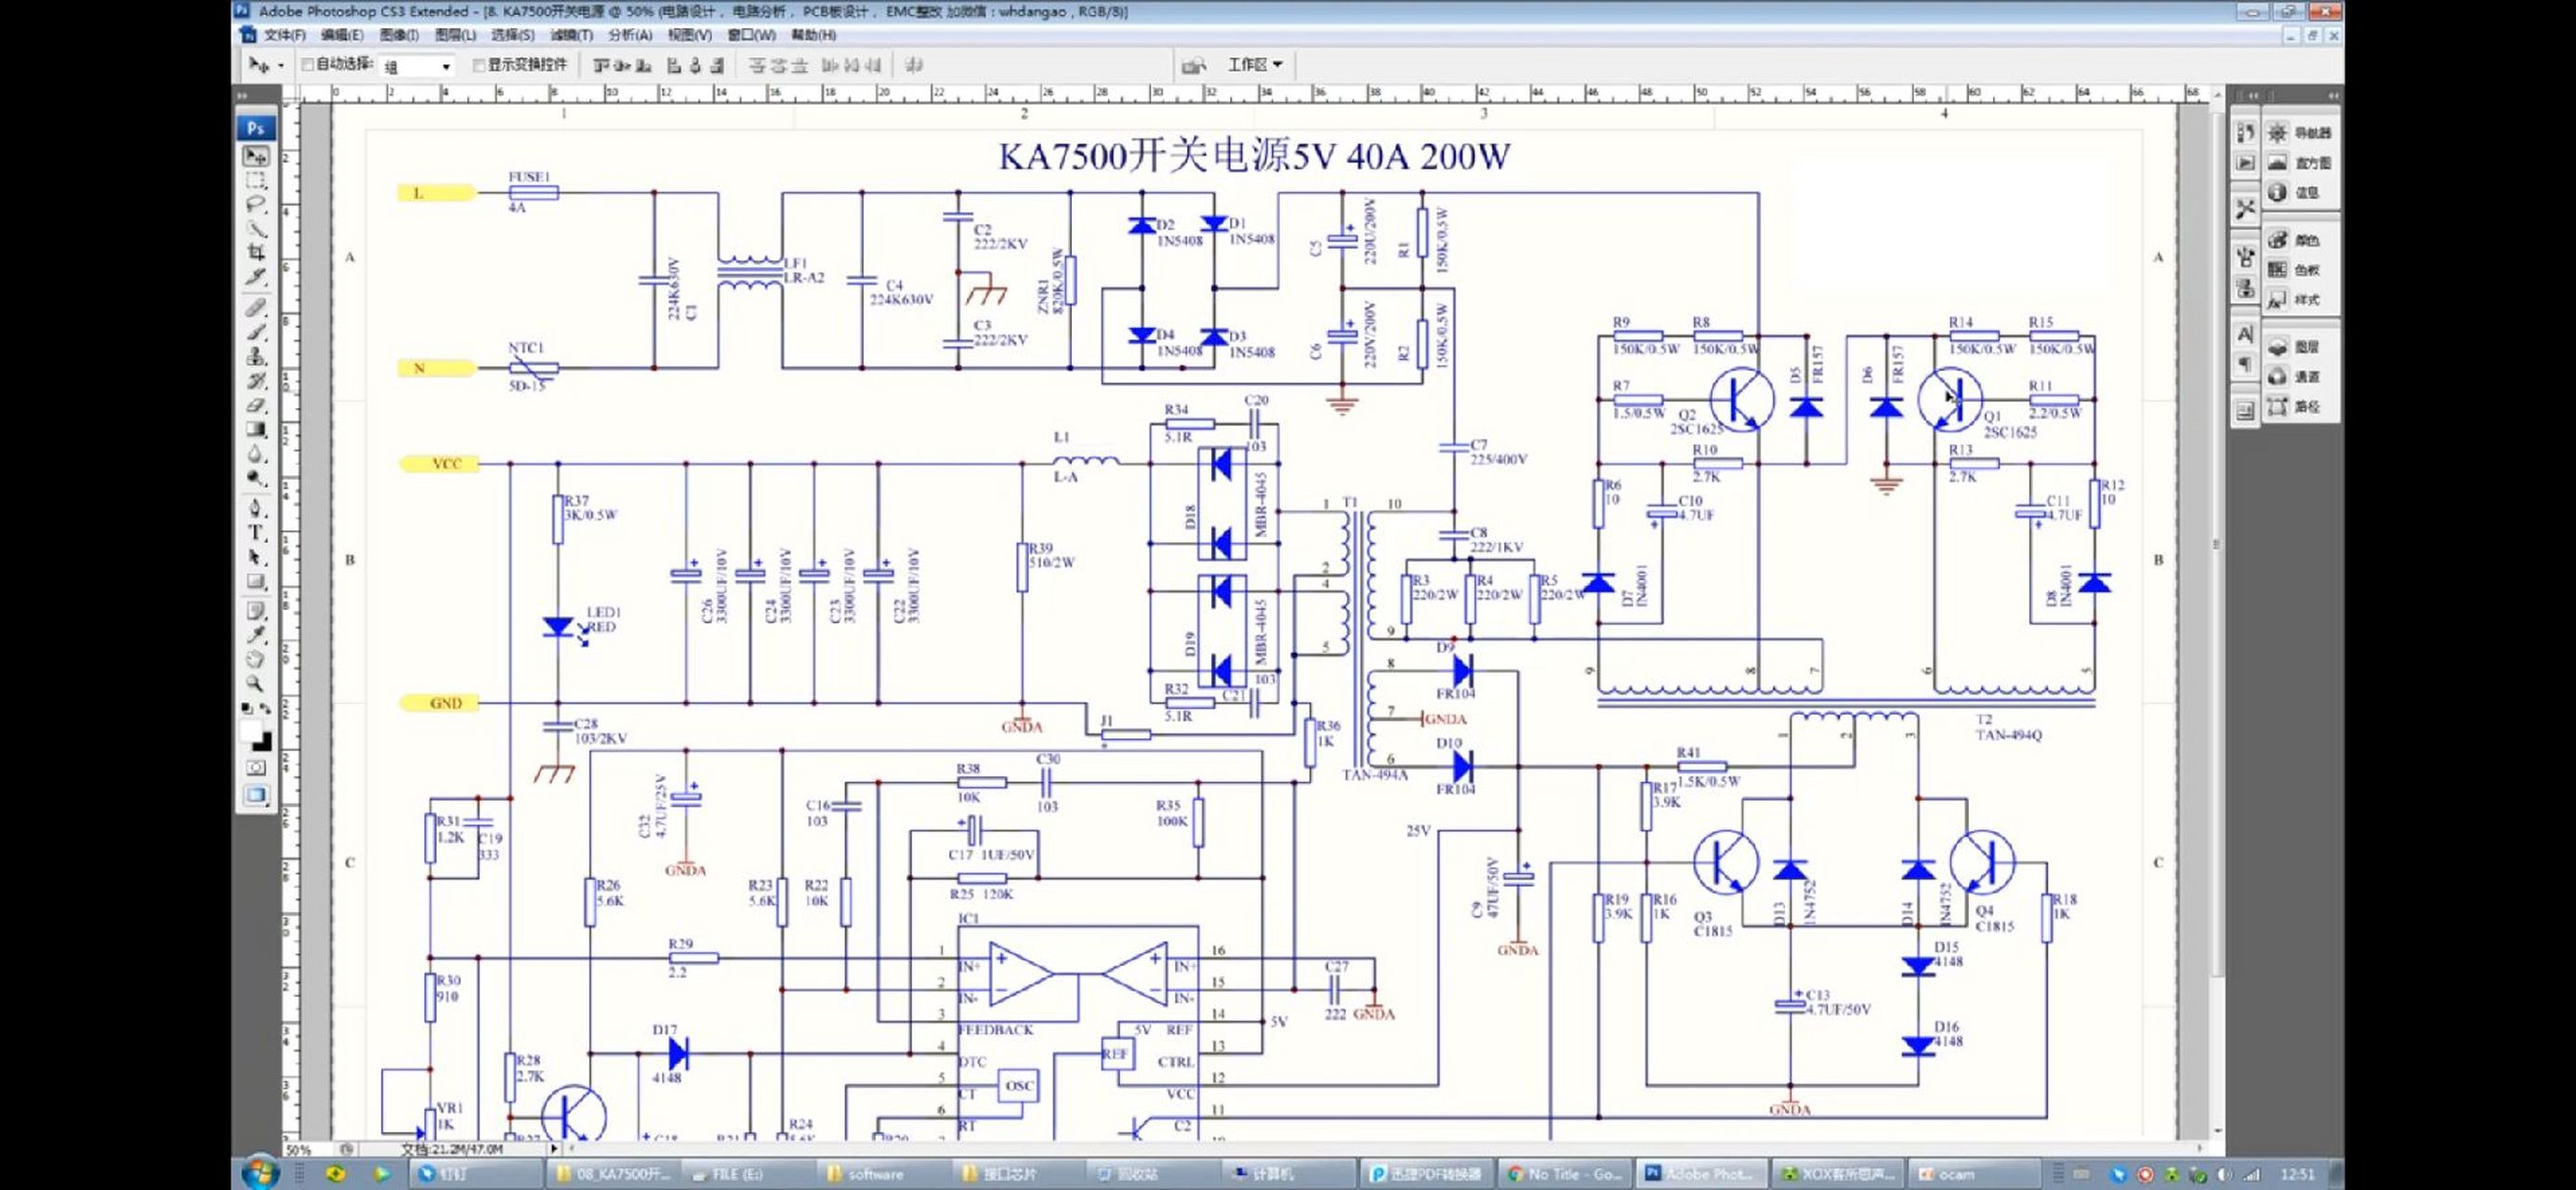Open the 组 auto-select dropdown
Viewport: 2576px width, 1190px height.
417,66
